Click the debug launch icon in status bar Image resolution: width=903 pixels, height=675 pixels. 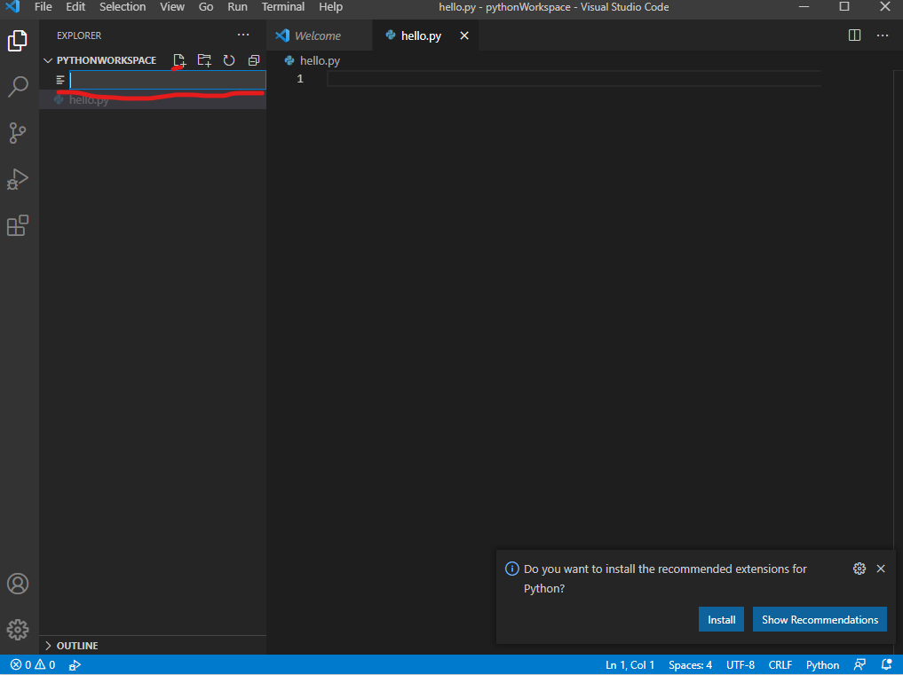point(75,665)
